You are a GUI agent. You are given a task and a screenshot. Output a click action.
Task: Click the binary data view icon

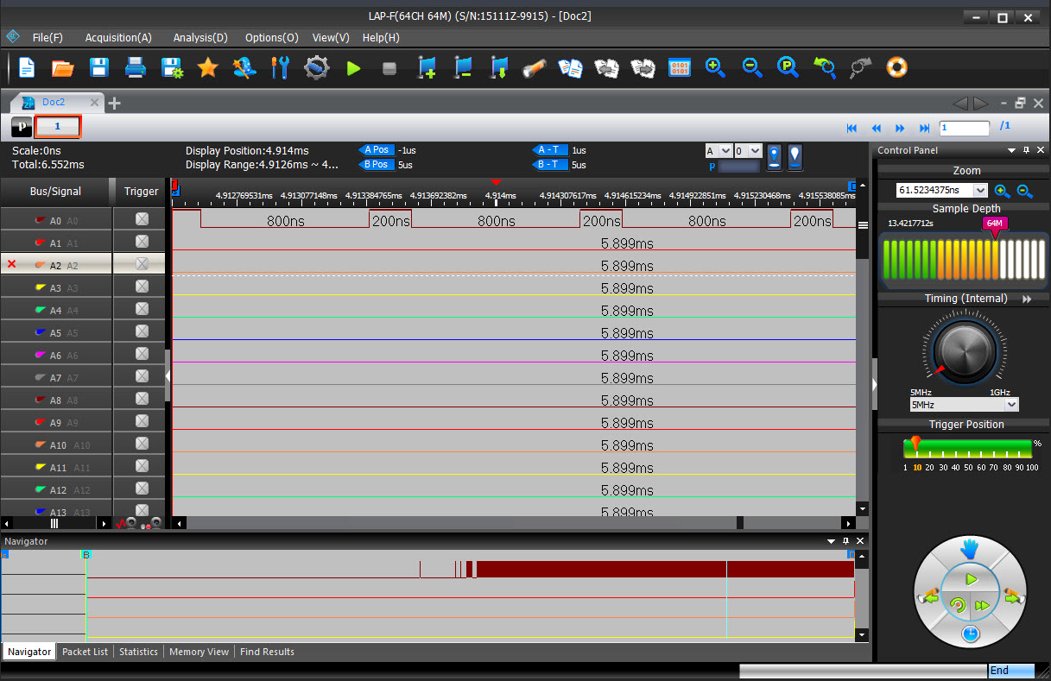(680, 67)
